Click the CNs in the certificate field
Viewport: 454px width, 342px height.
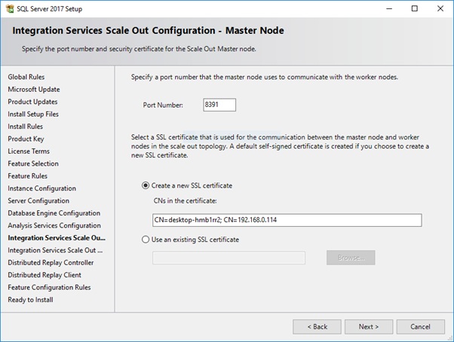point(287,220)
